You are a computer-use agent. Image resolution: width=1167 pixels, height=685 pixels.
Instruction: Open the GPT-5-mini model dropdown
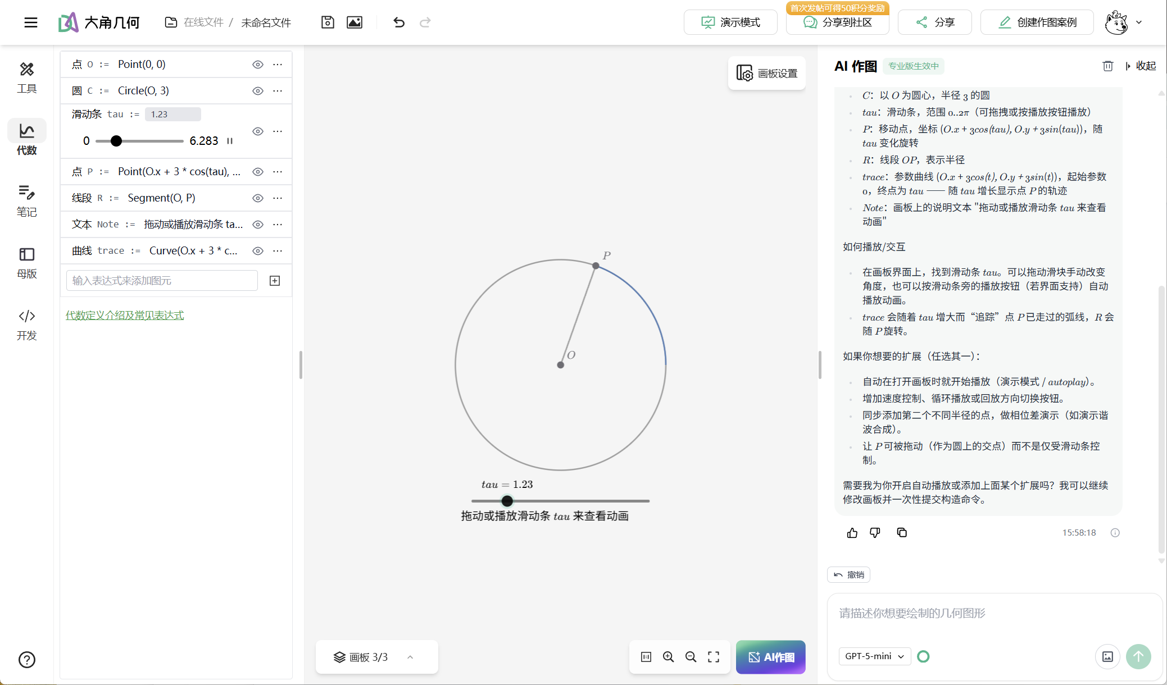click(874, 656)
